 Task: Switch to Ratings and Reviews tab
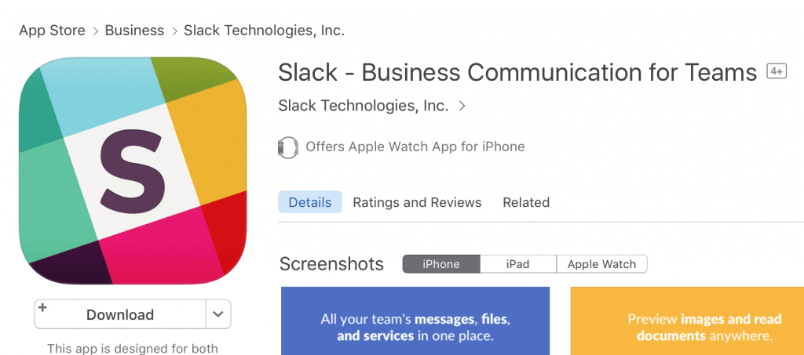(417, 202)
